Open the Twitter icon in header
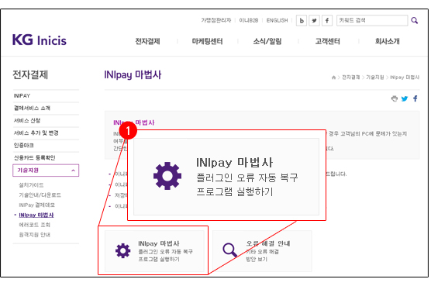The height and width of the screenshot is (286, 431). point(314,21)
